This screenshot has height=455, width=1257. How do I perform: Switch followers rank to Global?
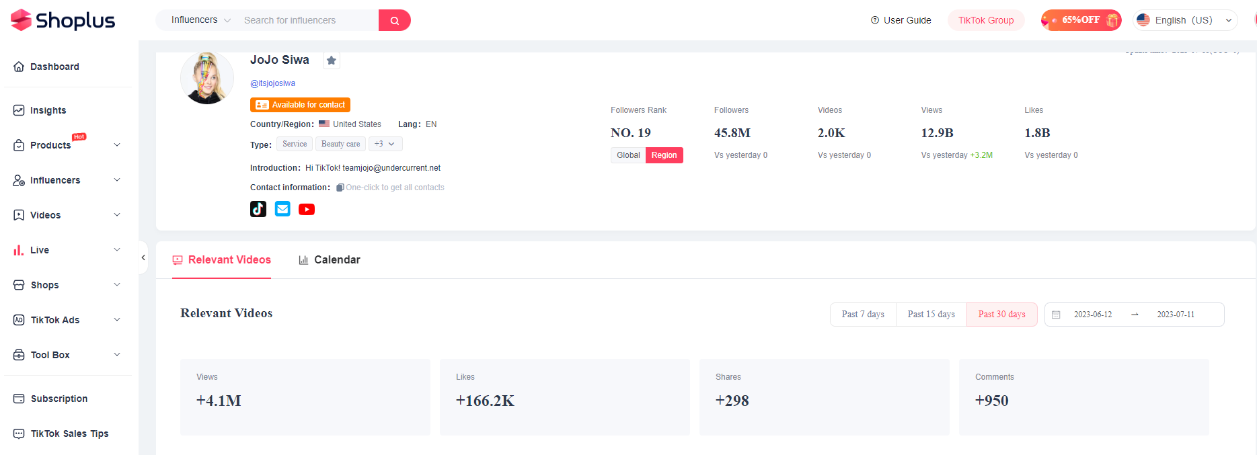point(628,155)
